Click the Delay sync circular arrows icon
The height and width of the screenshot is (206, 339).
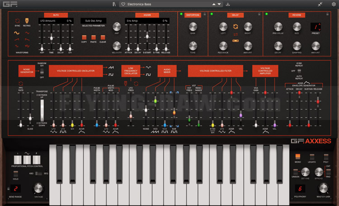pyautogui.click(x=235, y=26)
